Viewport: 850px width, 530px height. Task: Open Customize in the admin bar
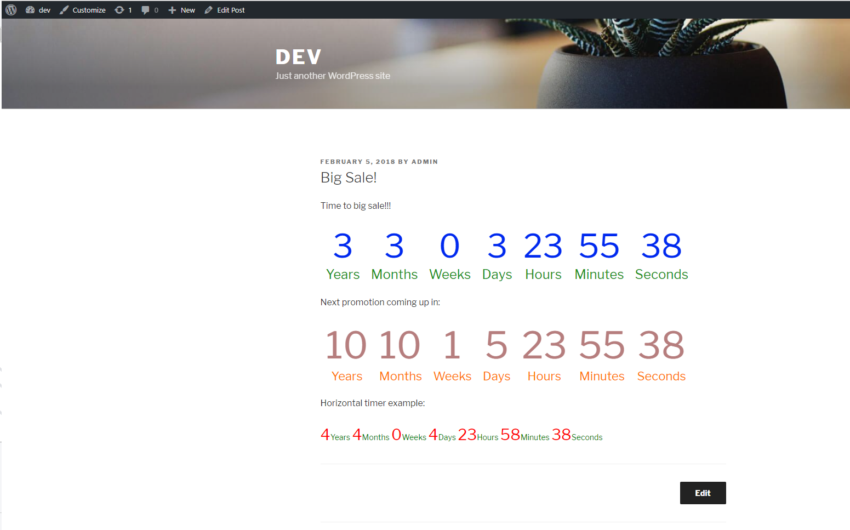[89, 10]
